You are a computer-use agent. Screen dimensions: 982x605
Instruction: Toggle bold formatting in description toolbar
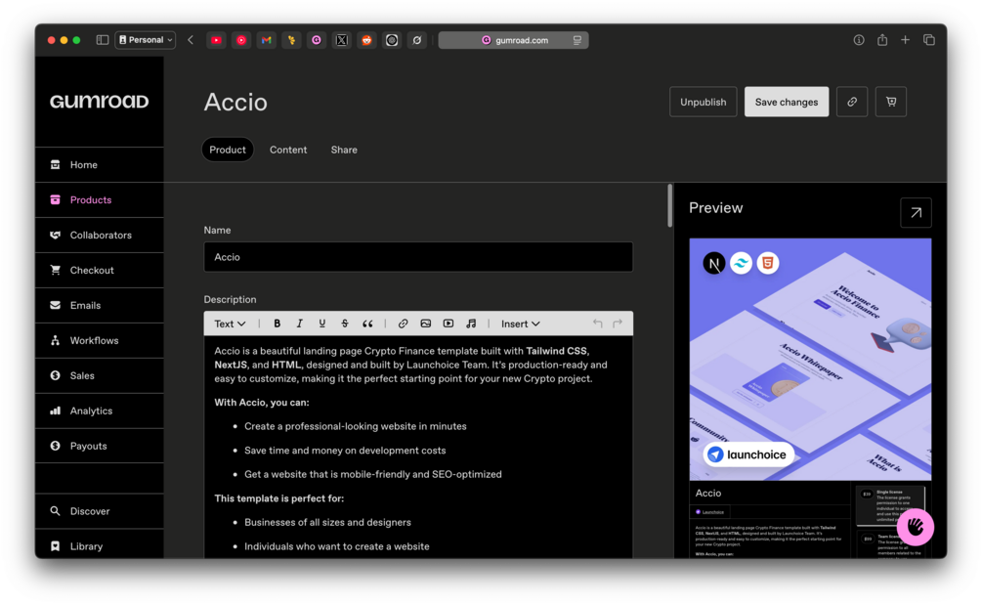(x=277, y=324)
